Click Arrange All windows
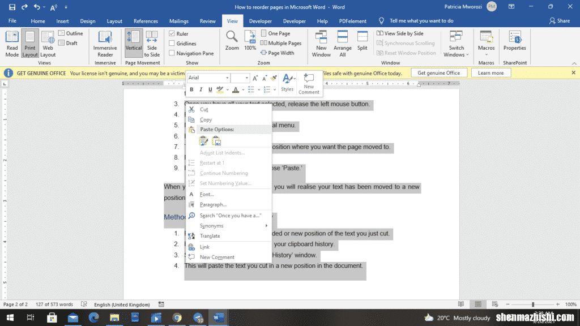The image size is (580, 326). tap(343, 44)
